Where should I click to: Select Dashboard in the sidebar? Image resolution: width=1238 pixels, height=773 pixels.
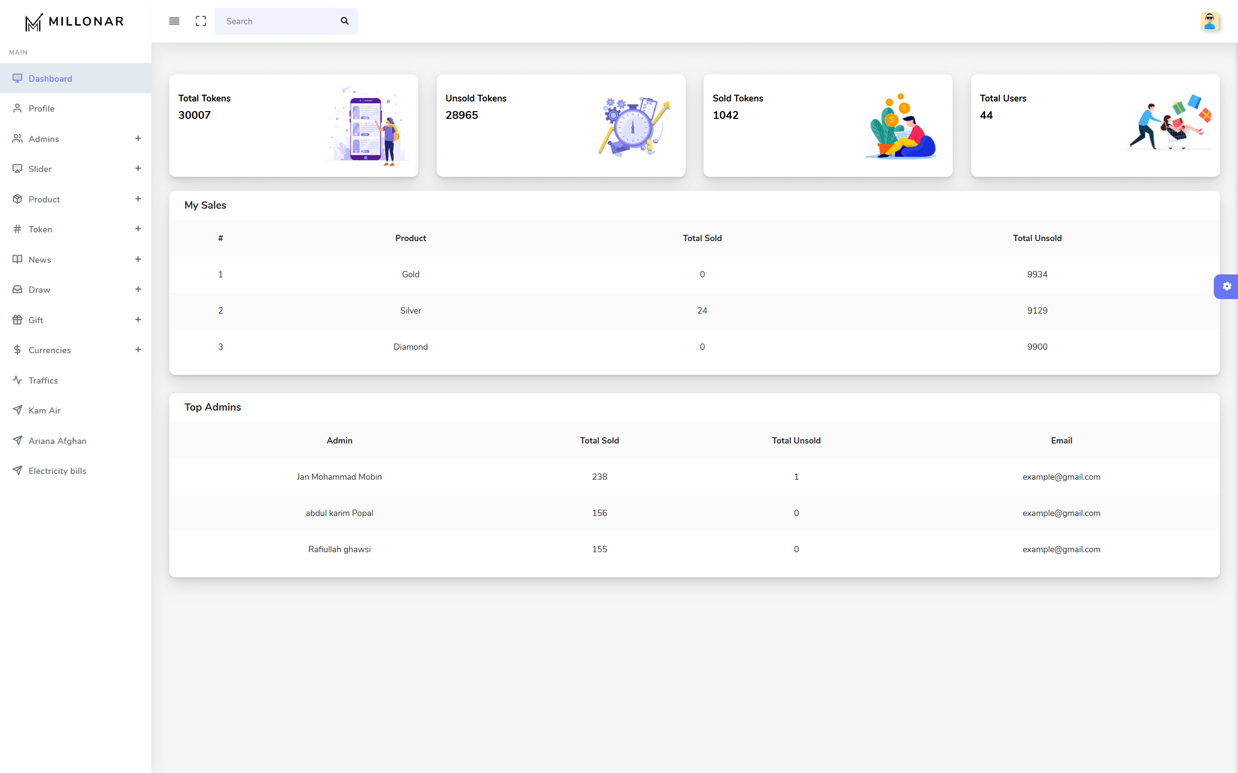click(50, 78)
